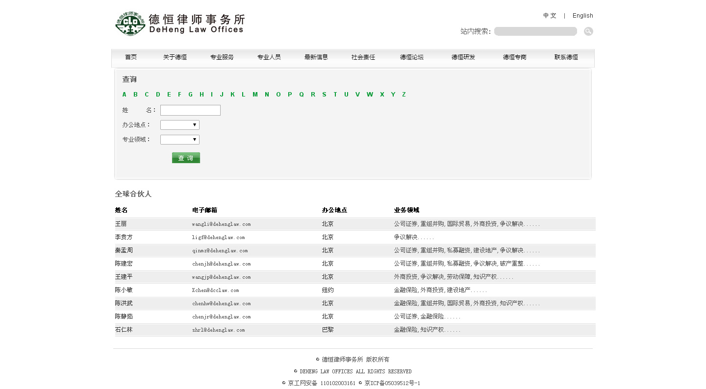The width and height of the screenshot is (706, 389).
Task: Click the 电子邮箱 column header
Action: coord(204,210)
